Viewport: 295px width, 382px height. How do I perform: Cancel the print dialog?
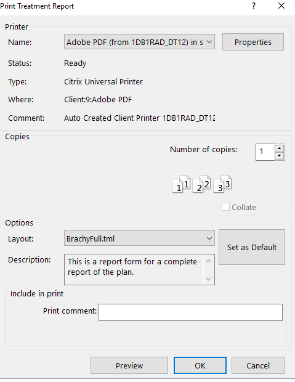[258, 365]
